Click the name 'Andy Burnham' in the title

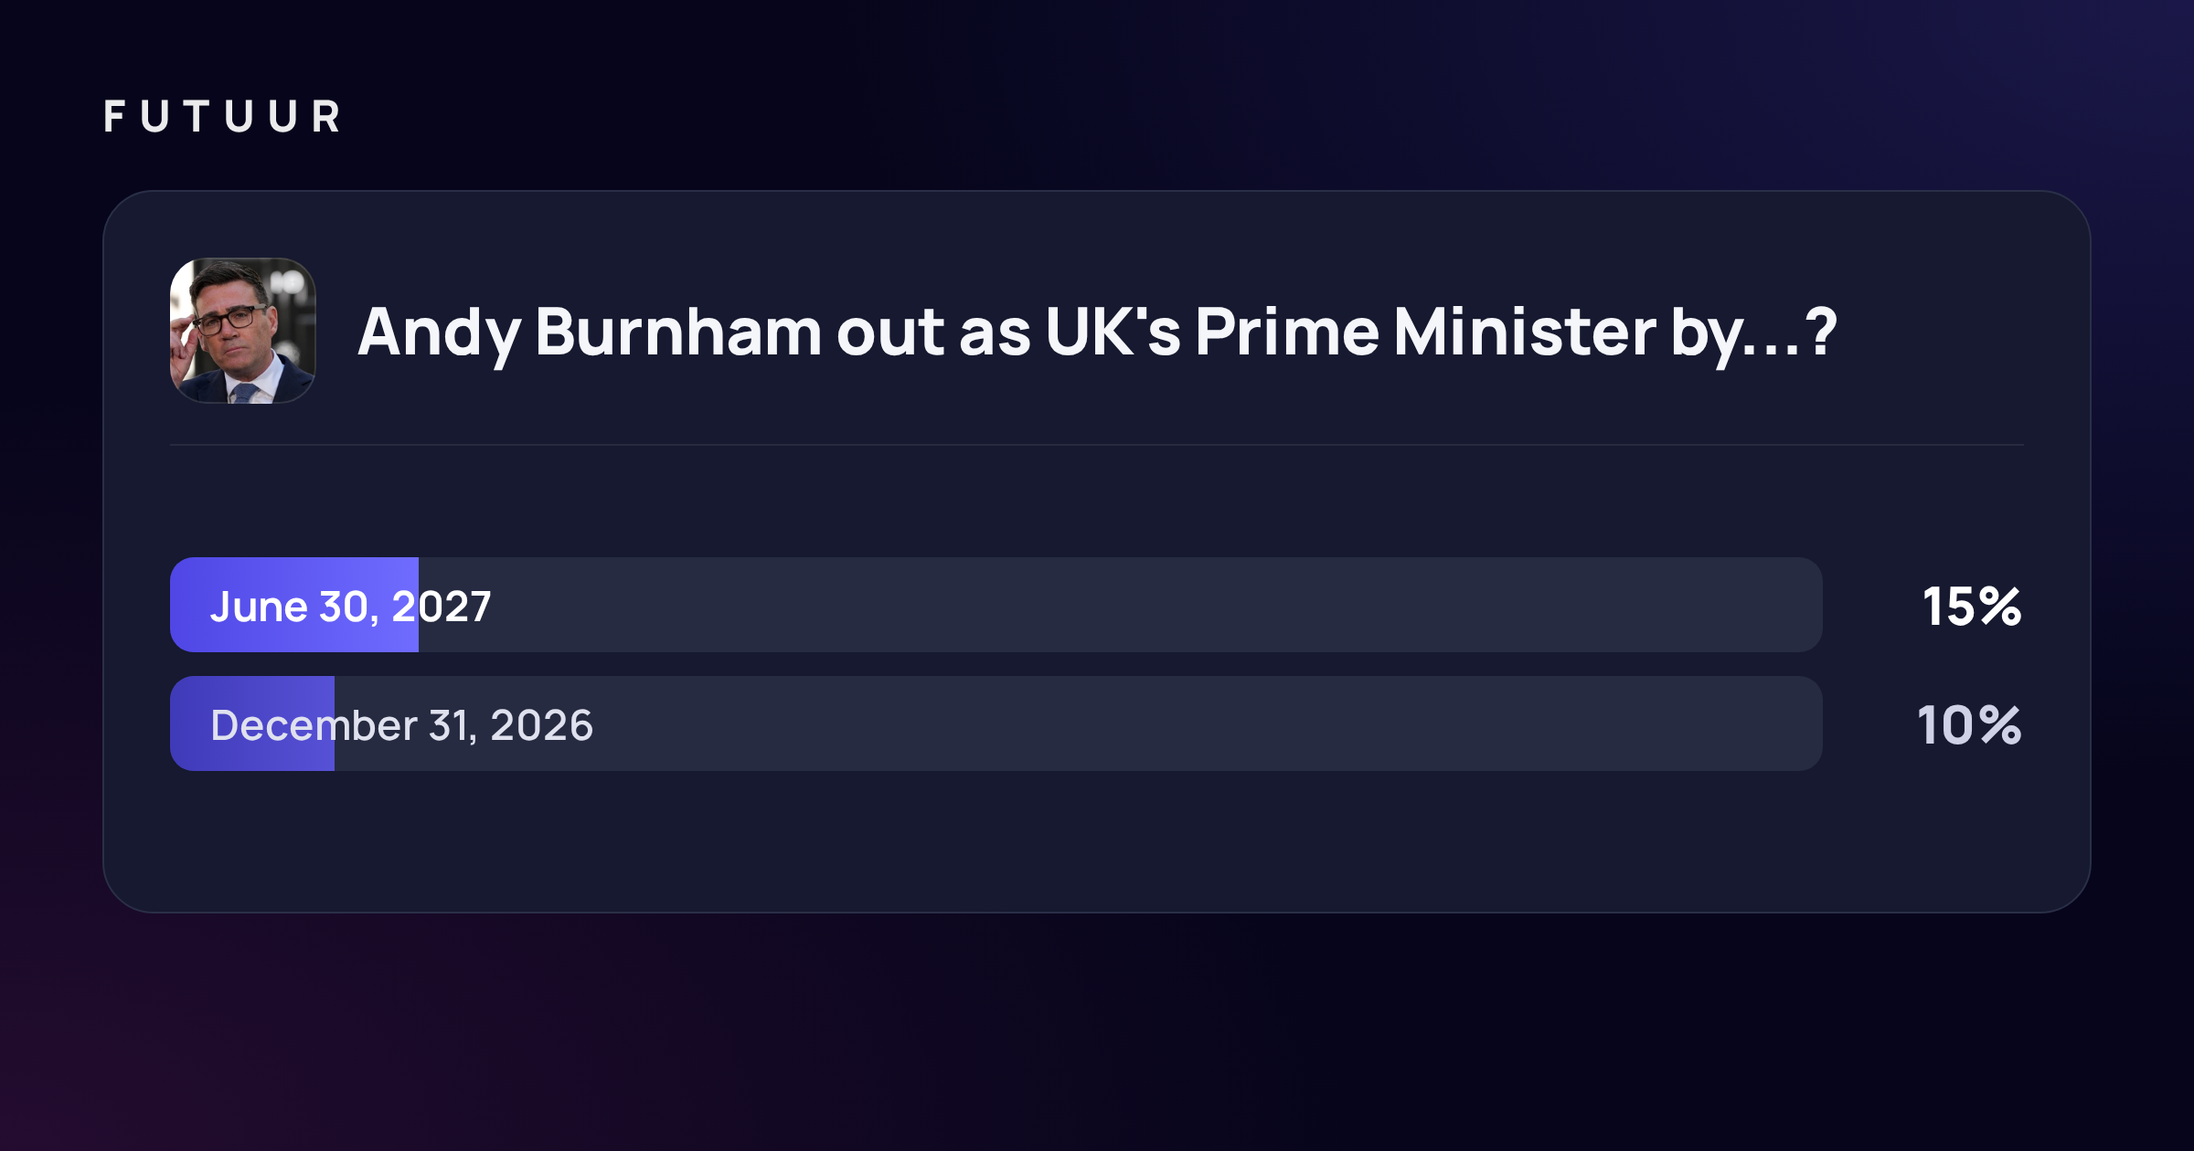click(x=590, y=333)
